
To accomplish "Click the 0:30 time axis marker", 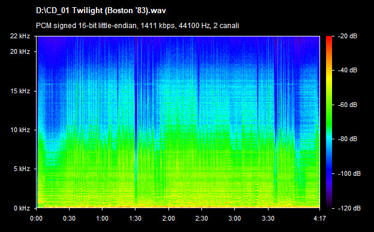I will pyautogui.click(x=69, y=218).
